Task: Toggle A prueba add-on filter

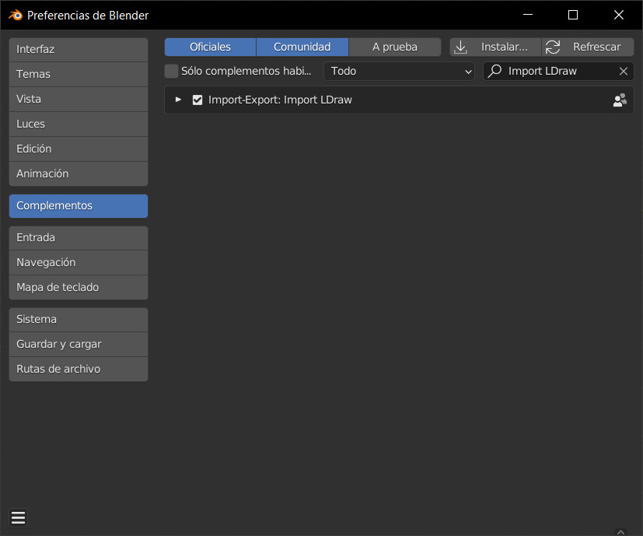Action: point(394,47)
